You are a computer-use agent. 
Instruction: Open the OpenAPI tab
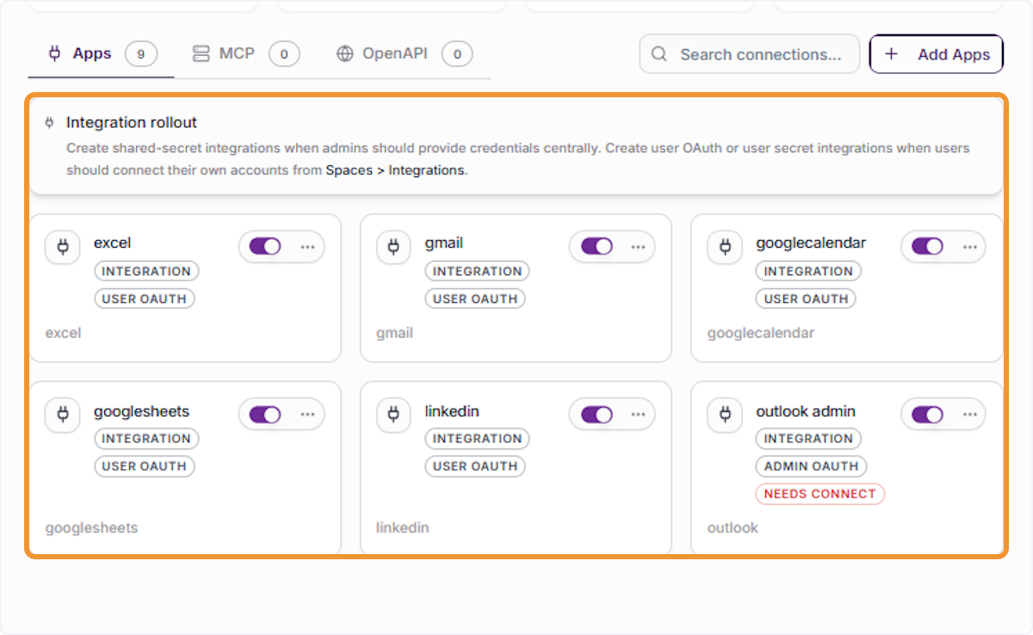point(404,54)
